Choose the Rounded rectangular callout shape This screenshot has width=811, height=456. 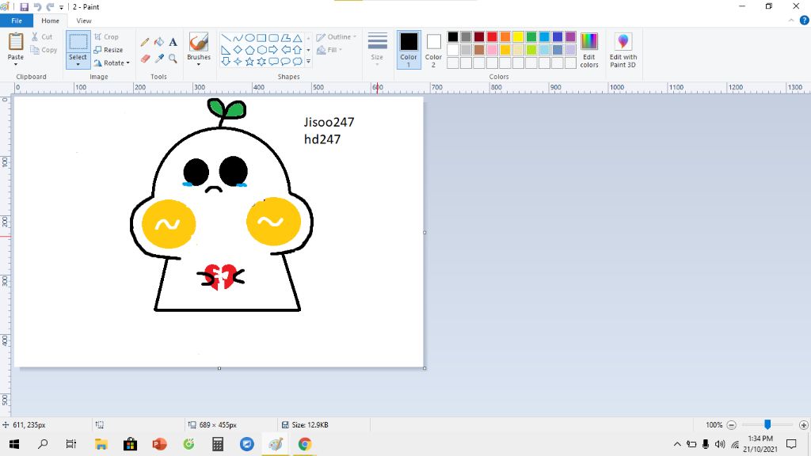(273, 62)
